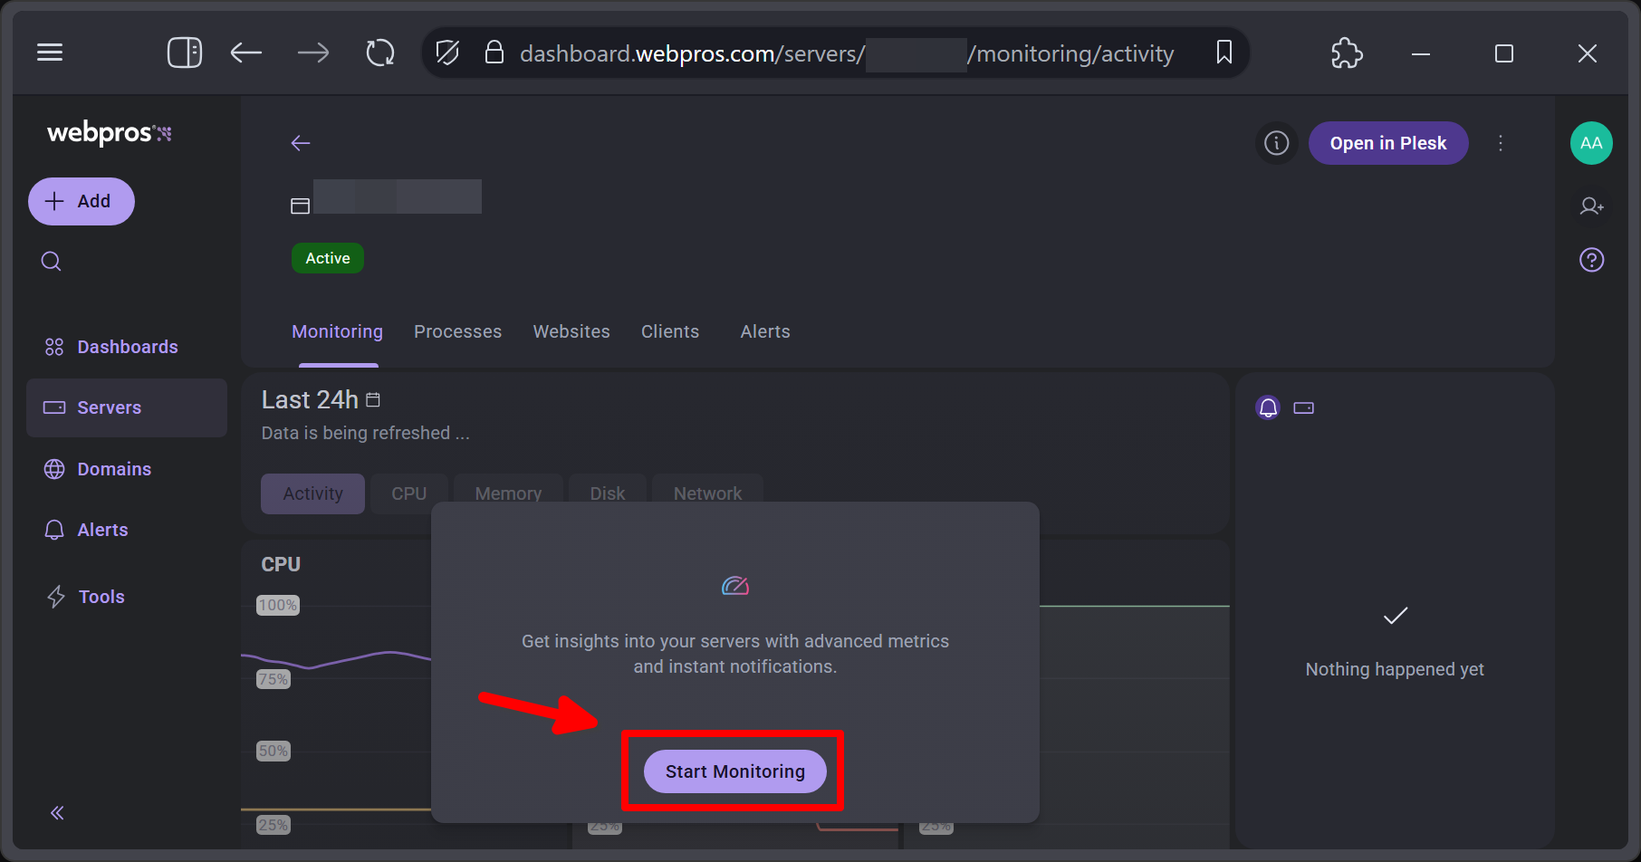Click the CPU chart heading
Screen dimensions: 1641x862
click(x=281, y=564)
